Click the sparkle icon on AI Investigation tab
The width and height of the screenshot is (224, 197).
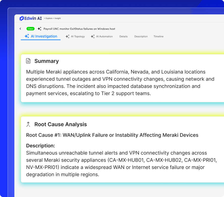pos(27,36)
